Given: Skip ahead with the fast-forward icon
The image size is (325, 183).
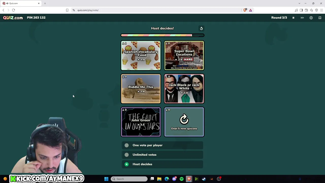Looking at the screenshot, I should click(x=302, y=18).
